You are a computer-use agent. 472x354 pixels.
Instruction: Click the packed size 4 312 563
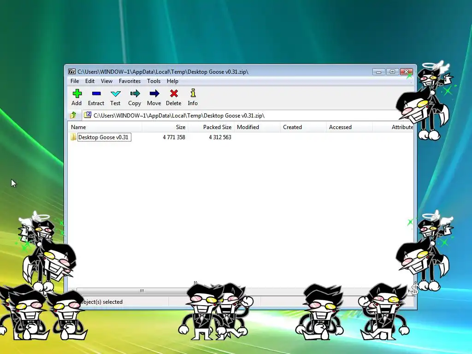220,137
